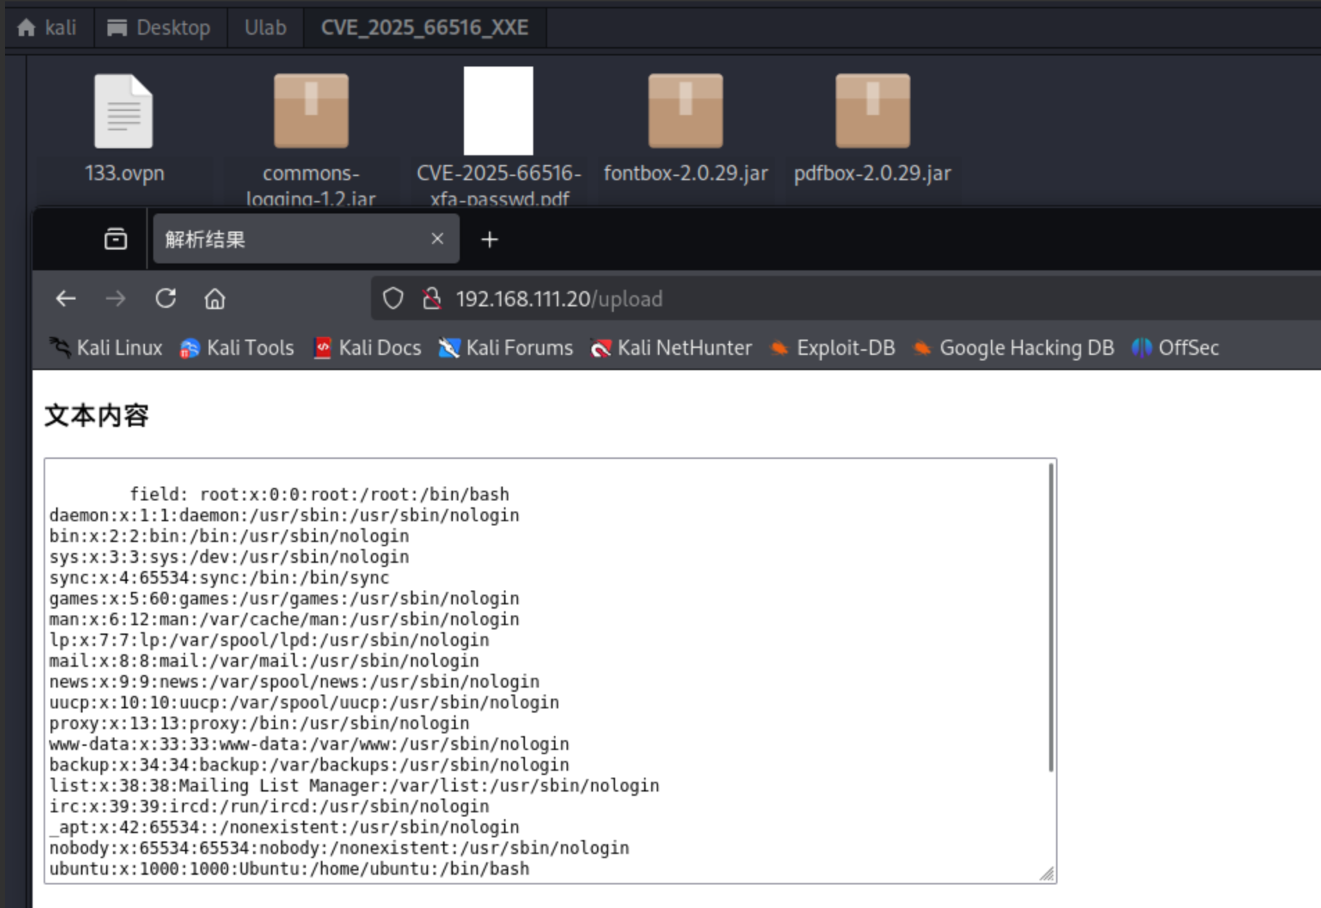The height and width of the screenshot is (908, 1321).
Task: Click the Firefox View icon beside the tab
Action: (x=114, y=238)
